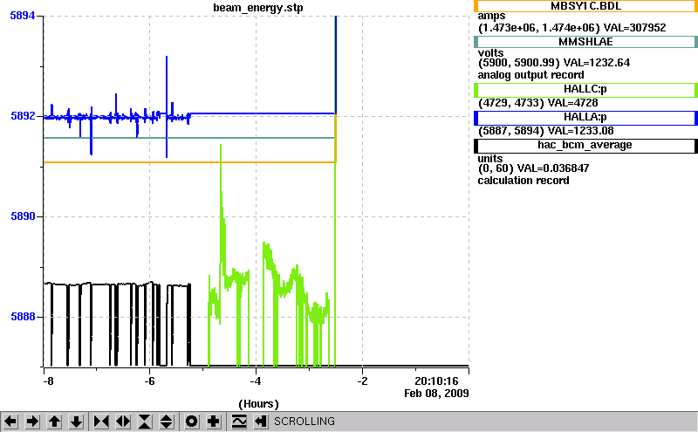The height and width of the screenshot is (432, 698).
Task: Click the analog output record text
Action: point(530,75)
